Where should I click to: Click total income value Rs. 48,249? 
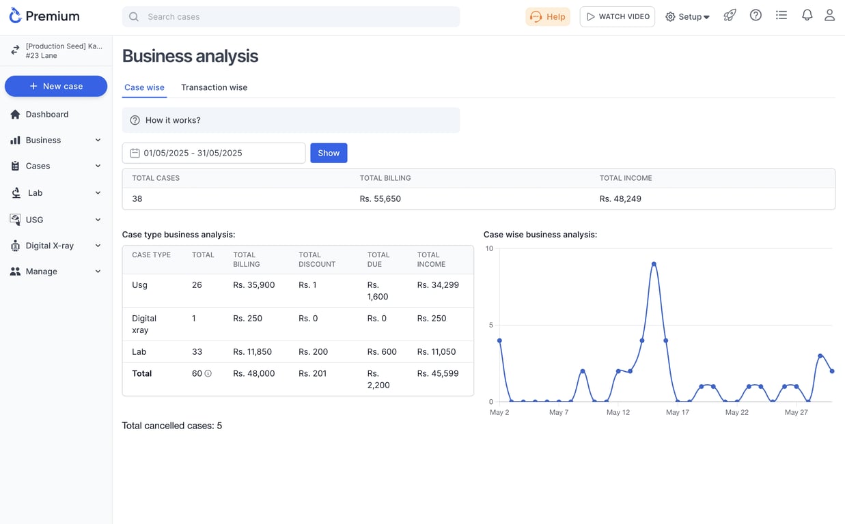(620, 199)
